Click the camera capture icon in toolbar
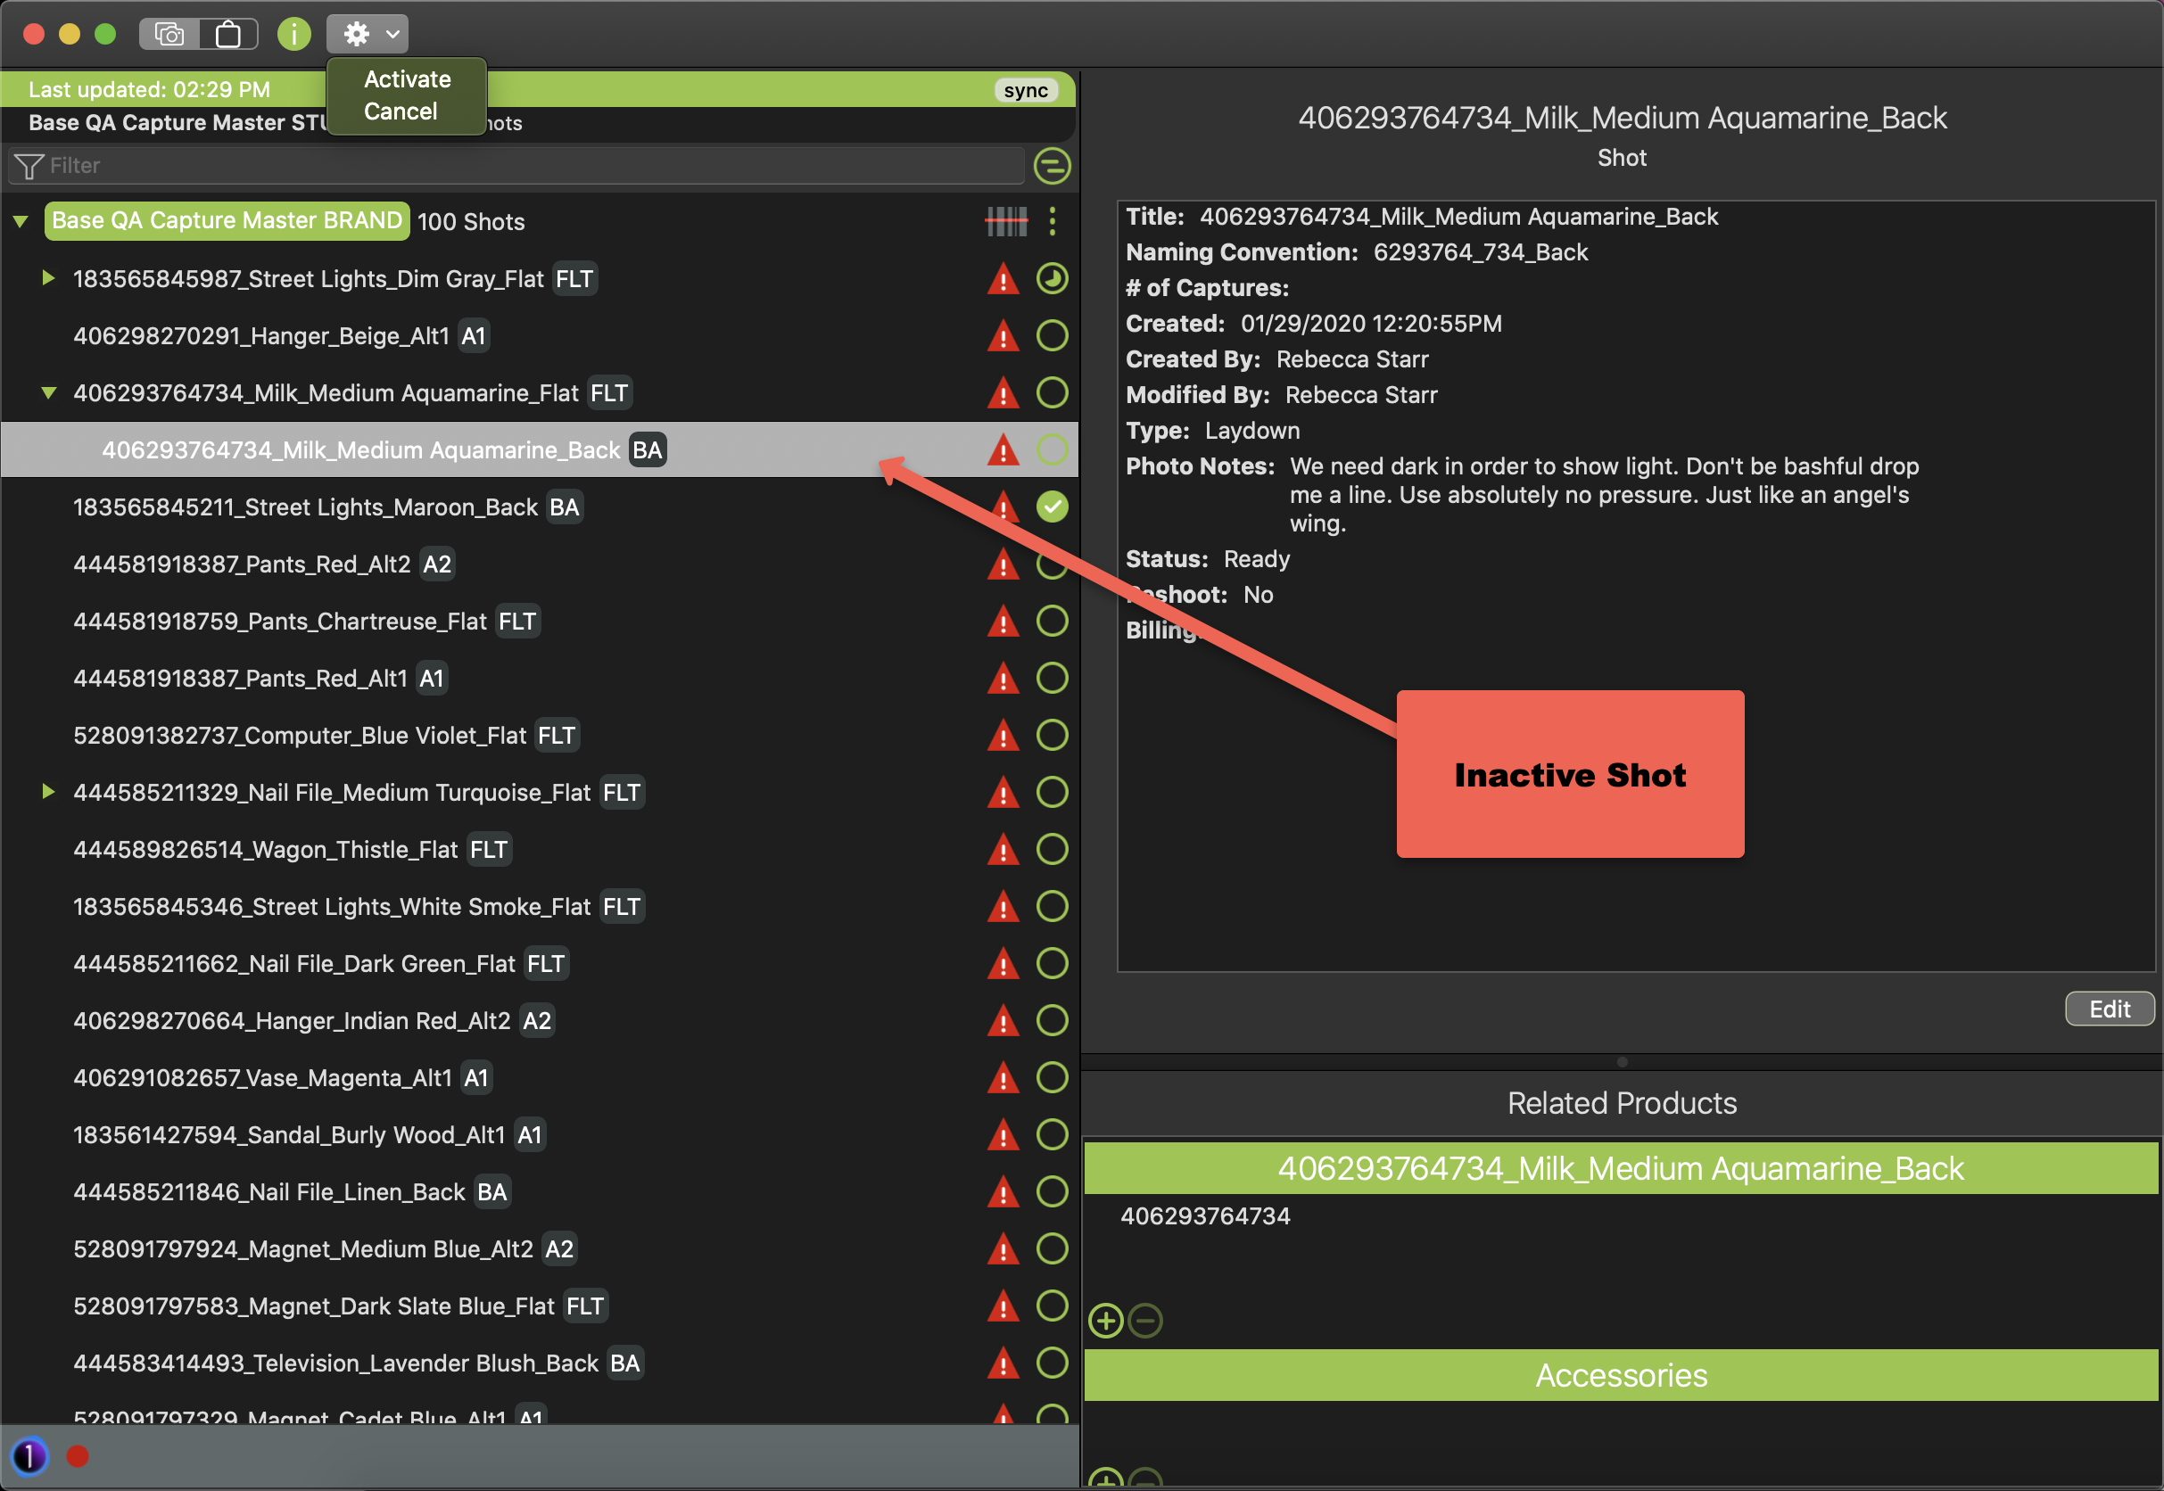2164x1491 pixels. point(170,35)
